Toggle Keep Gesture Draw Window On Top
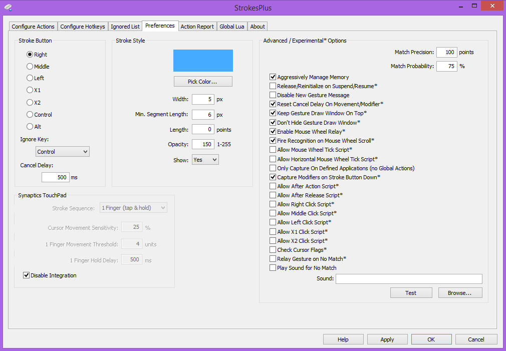Screen dimensions: 506x351 [x=273, y=113]
